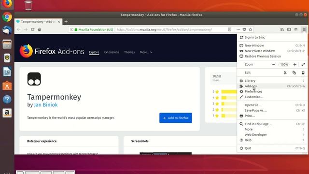
Task: Show sidebars toolbar icon
Action: (x=289, y=29)
